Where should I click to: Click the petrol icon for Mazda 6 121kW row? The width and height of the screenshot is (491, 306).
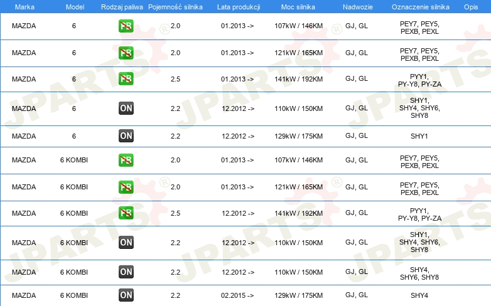126,53
